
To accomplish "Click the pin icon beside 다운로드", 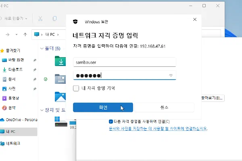I will (x=35, y=70).
